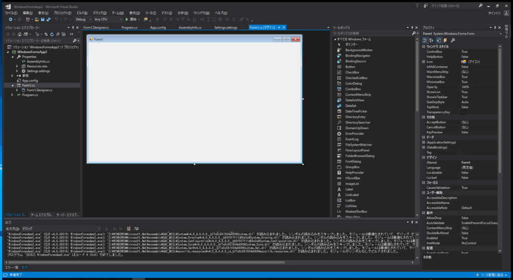Click the Navigate Backward arrow icon
The image size is (513, 280).
[x=11, y=20]
